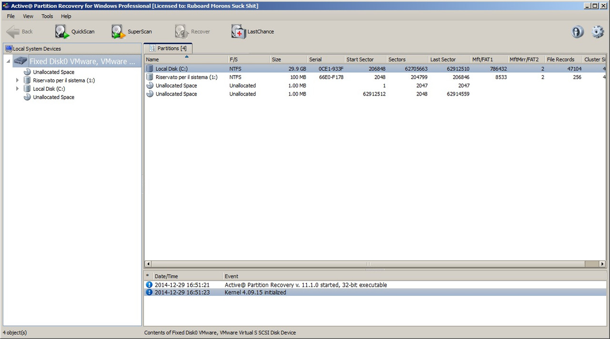Sort by the Serial column header
The width and height of the screenshot is (610, 339).
(326, 59)
